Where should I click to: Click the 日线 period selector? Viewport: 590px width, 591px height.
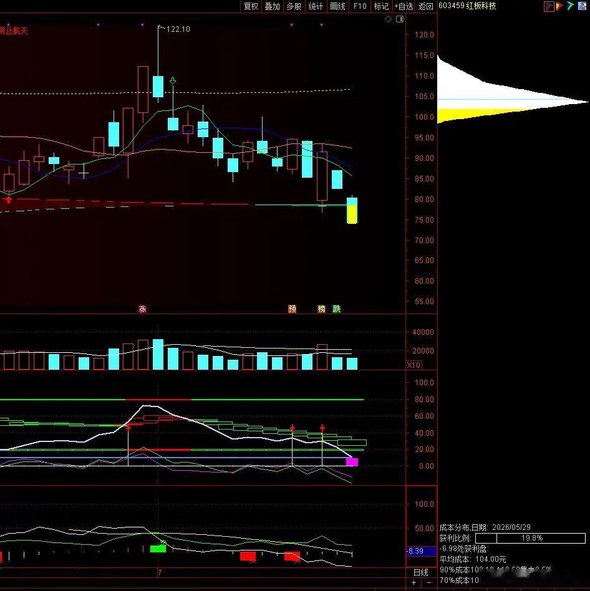point(421,572)
